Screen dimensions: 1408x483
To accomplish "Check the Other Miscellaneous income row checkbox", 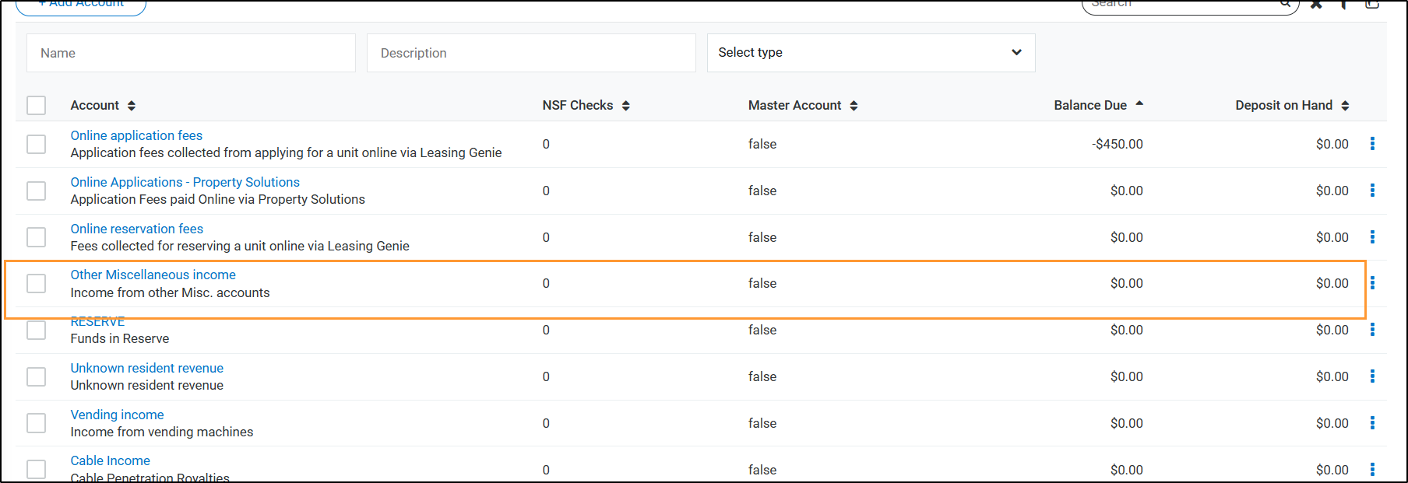I will tap(37, 283).
